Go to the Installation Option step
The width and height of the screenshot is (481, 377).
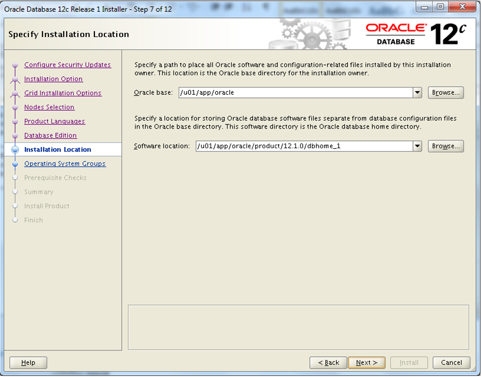[x=54, y=79]
